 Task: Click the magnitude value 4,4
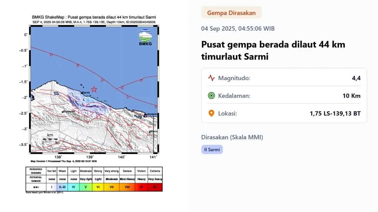click(x=356, y=78)
